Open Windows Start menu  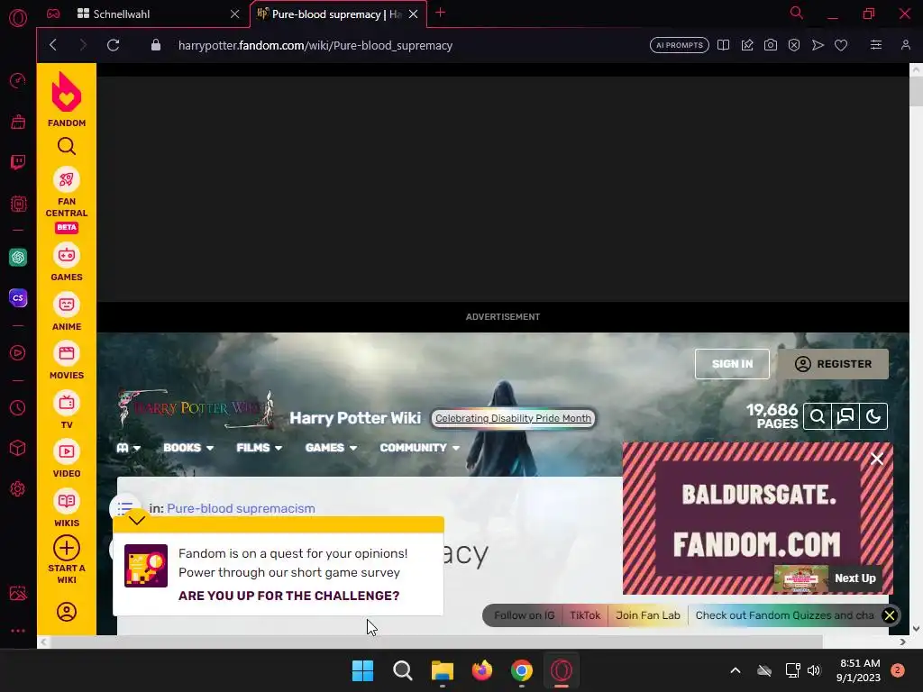(362, 670)
